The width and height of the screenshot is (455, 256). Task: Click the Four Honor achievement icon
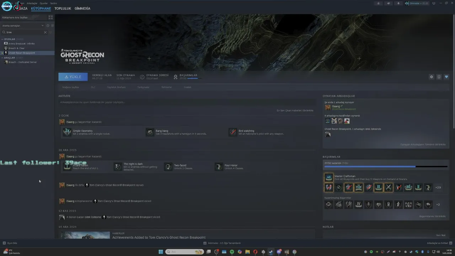pyautogui.click(x=219, y=167)
